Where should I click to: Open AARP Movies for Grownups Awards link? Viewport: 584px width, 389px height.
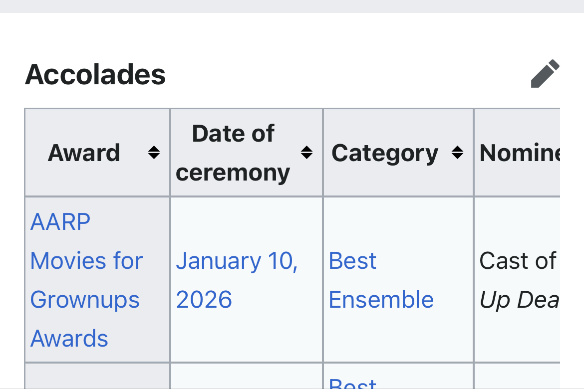(x=86, y=260)
